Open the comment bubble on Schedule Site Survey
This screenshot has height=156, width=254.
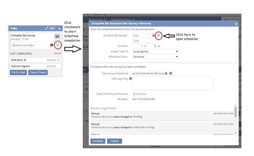click(x=52, y=45)
